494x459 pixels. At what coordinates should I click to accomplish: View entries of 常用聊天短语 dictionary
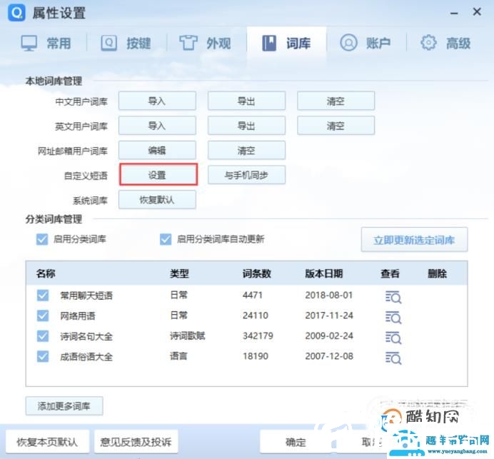393,296
